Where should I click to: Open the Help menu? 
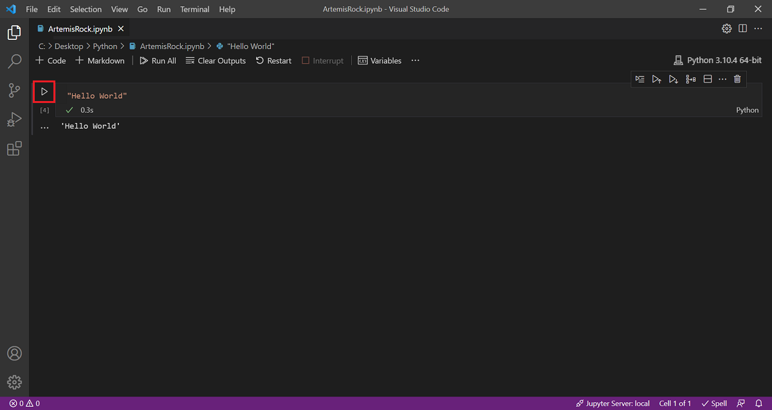tap(227, 9)
